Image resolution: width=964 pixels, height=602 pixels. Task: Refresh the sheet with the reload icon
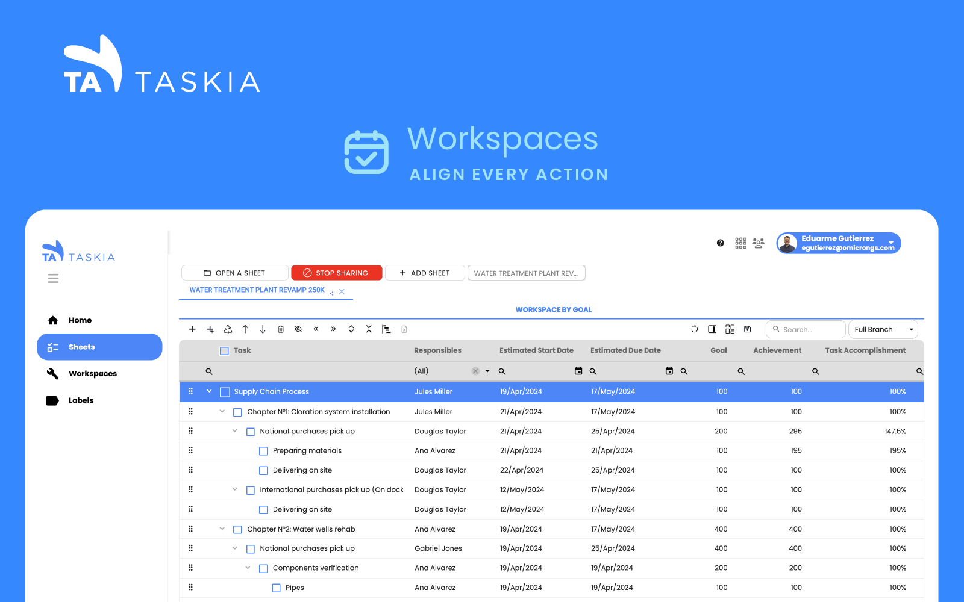(695, 329)
